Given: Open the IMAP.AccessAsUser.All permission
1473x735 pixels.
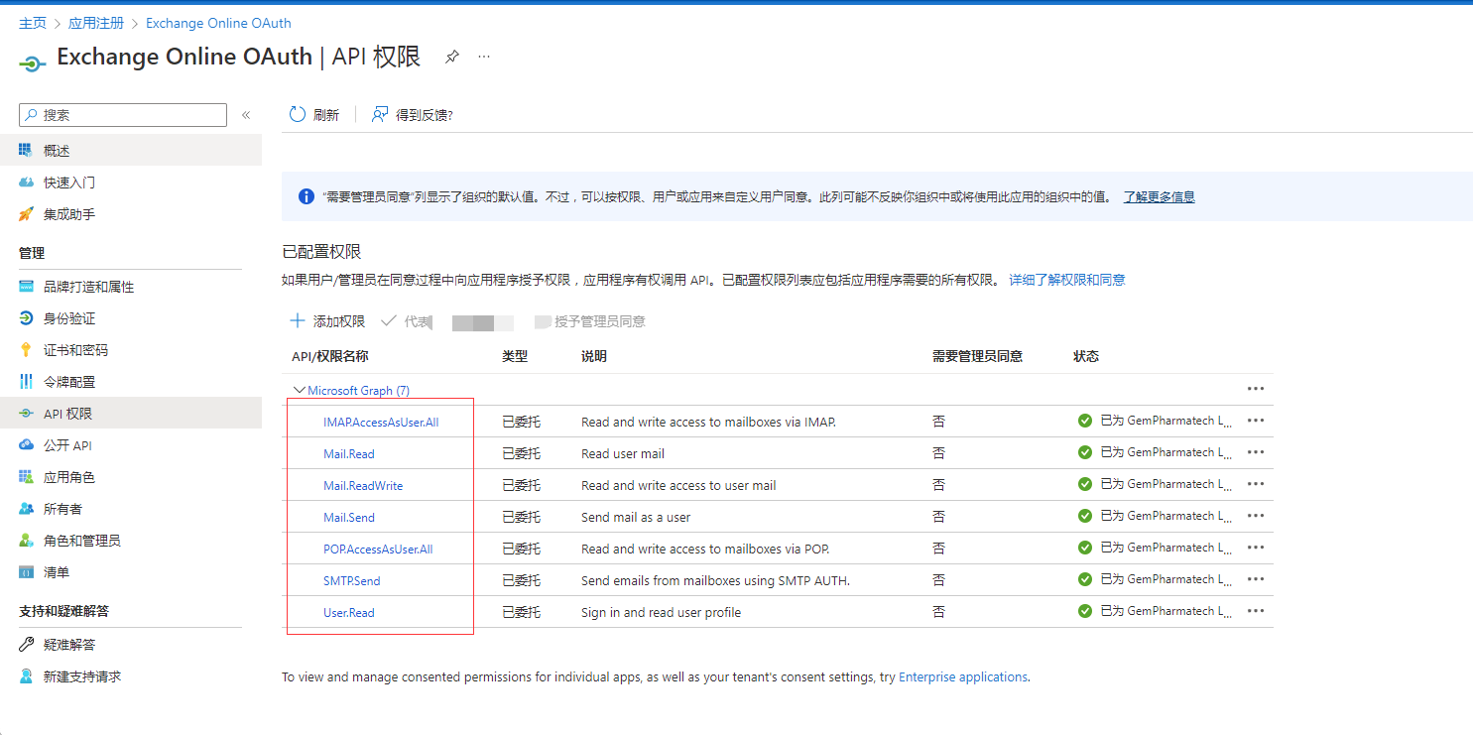Looking at the screenshot, I should (x=381, y=423).
